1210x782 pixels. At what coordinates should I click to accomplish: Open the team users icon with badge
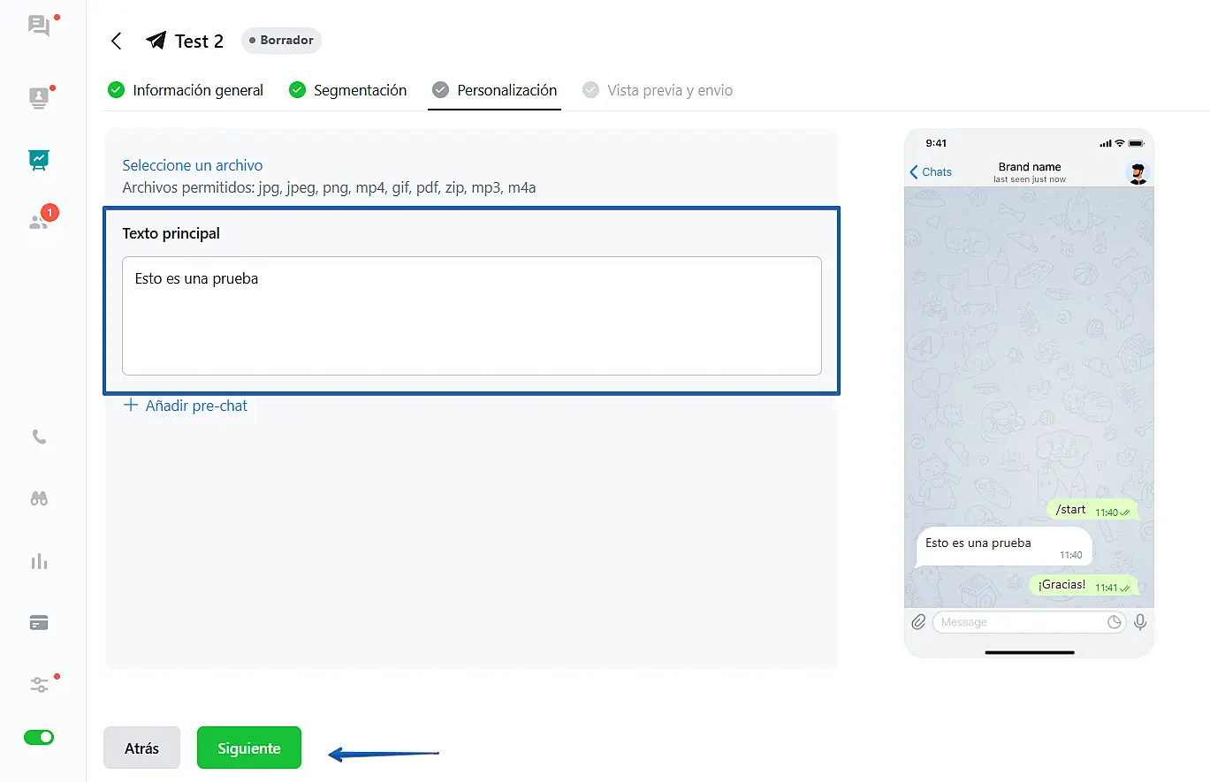pyautogui.click(x=39, y=222)
